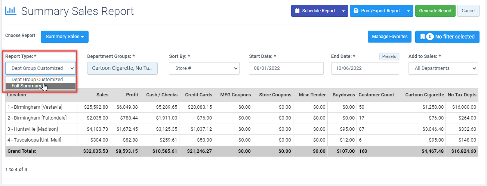The height and width of the screenshot is (186, 487).
Task: Click the Customer Count column header
Action: point(376,95)
